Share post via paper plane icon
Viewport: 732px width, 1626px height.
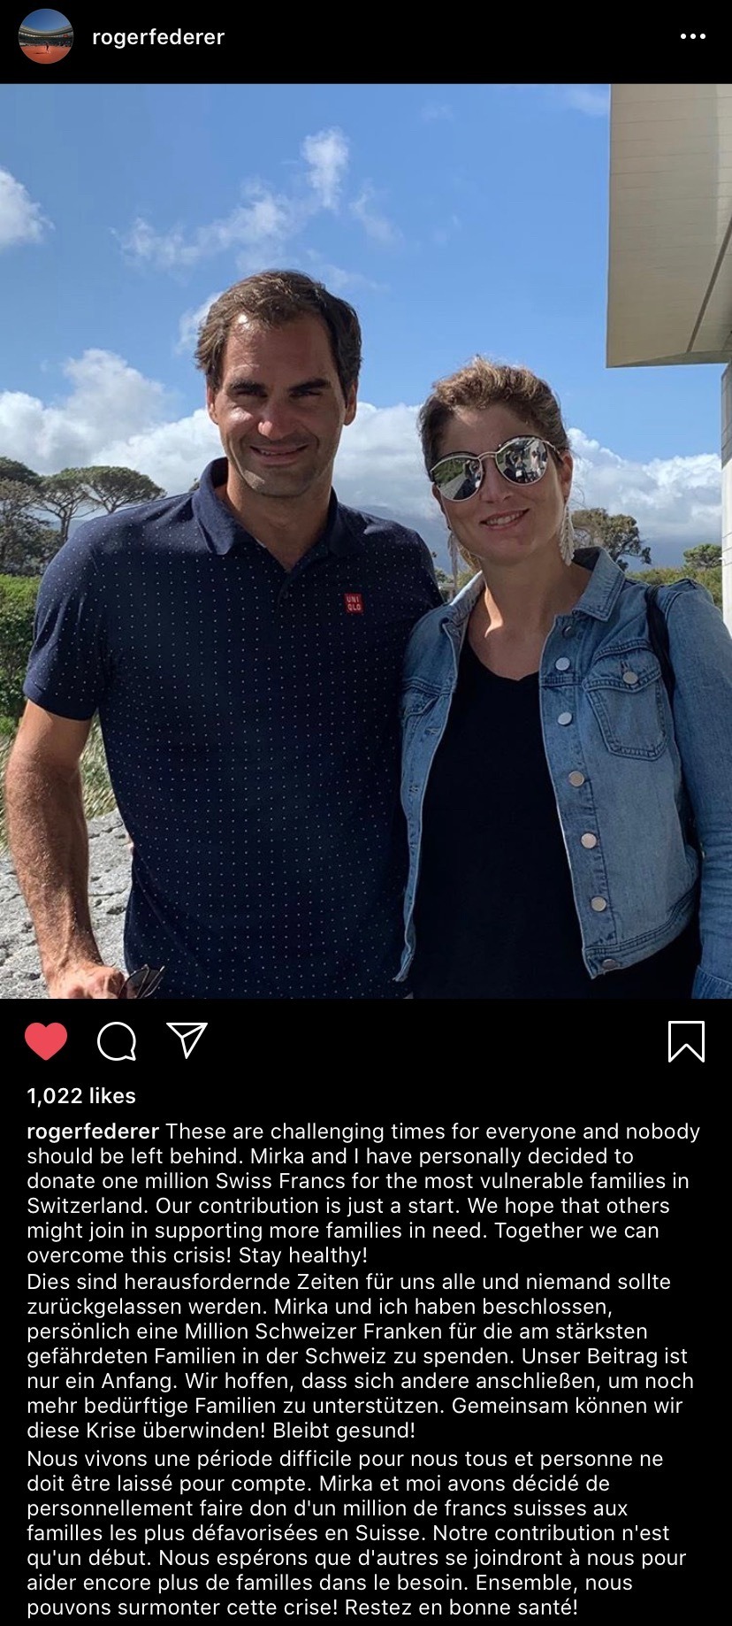[x=187, y=1040]
